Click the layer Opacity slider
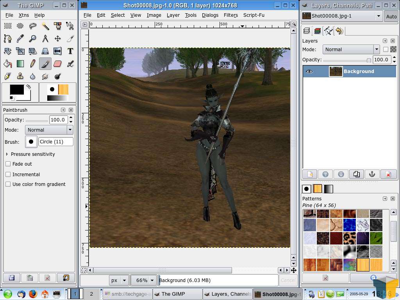Screen dimensions: 400x300 [347, 60]
